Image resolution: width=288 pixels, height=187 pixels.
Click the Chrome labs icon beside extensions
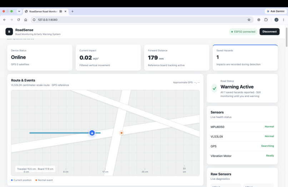click(259, 20)
